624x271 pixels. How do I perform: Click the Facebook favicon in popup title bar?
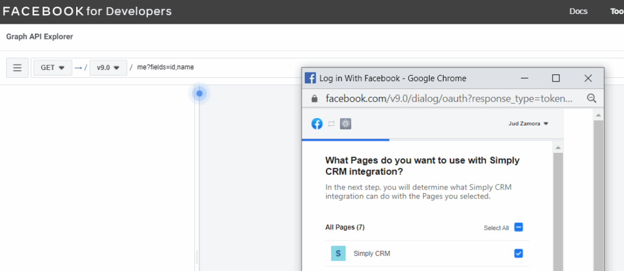[310, 78]
